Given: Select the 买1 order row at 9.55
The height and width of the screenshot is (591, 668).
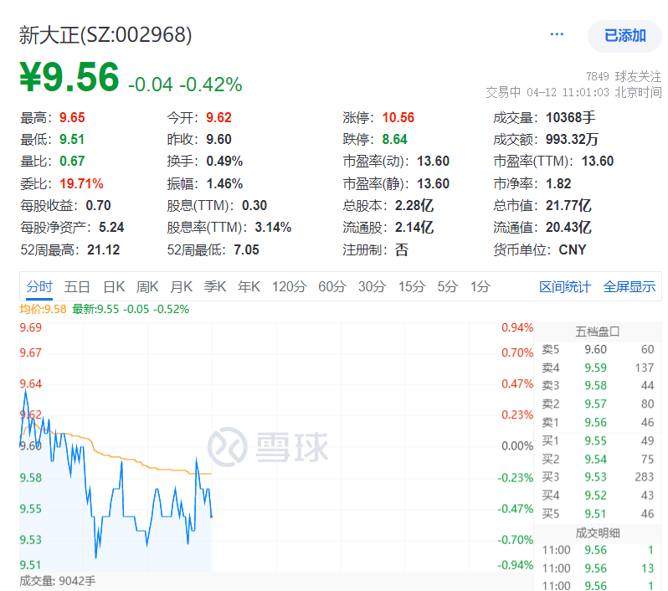Looking at the screenshot, I should pyautogui.click(x=598, y=440).
